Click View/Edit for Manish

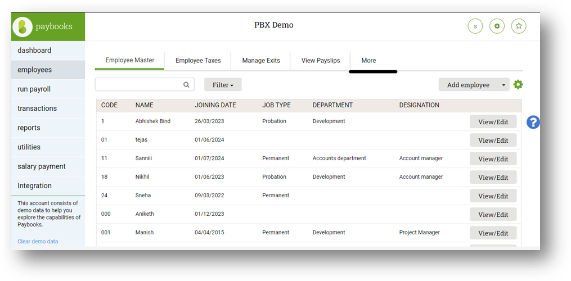493,233
